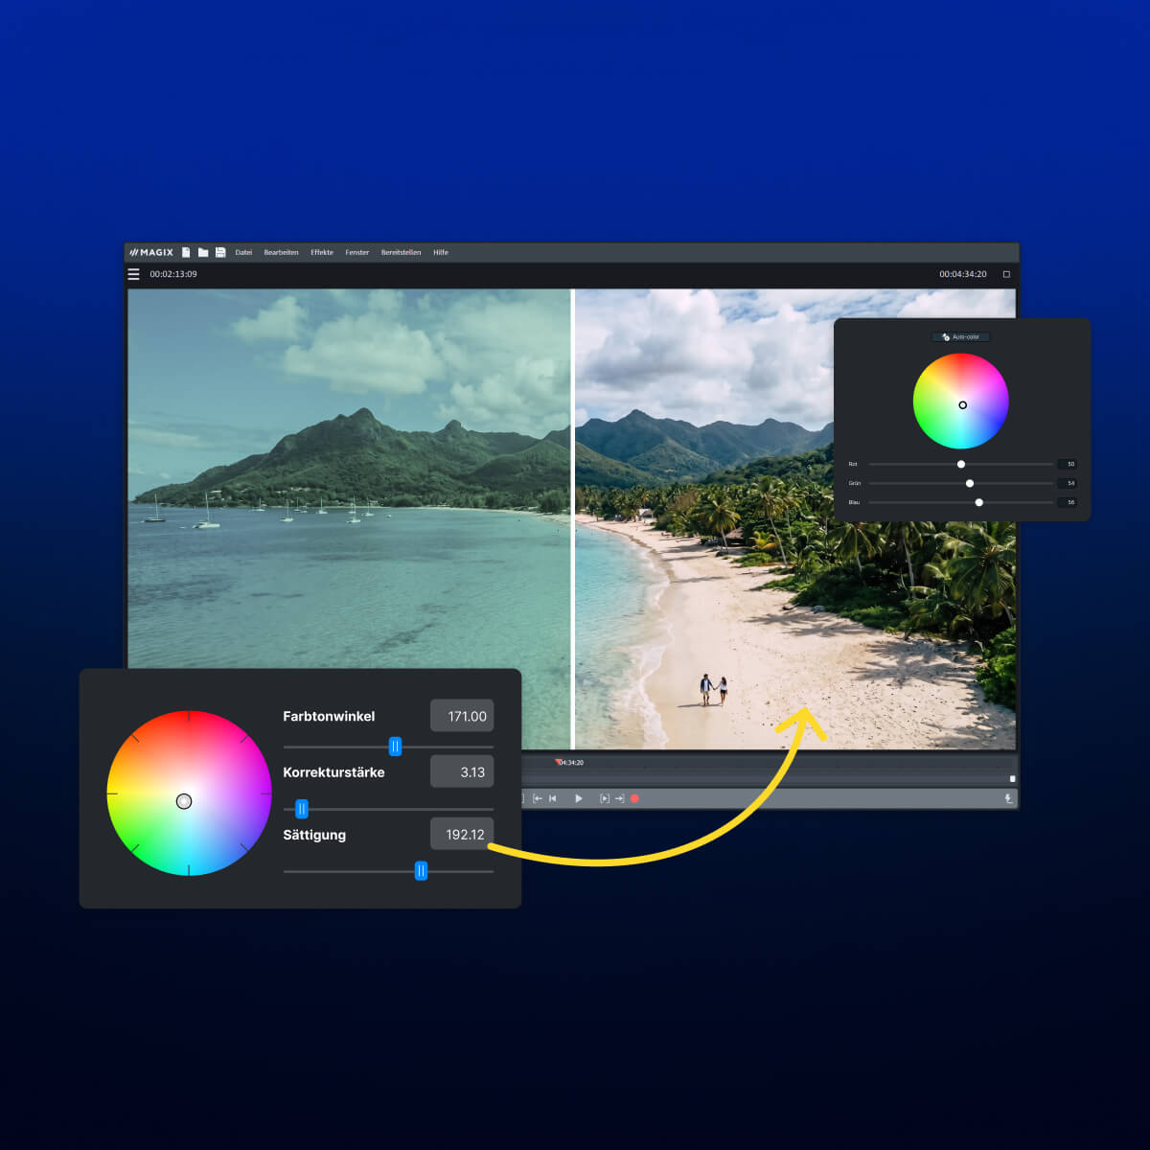The height and width of the screenshot is (1150, 1150).
Task: Click the Blau slider knob
Action: pos(979,502)
